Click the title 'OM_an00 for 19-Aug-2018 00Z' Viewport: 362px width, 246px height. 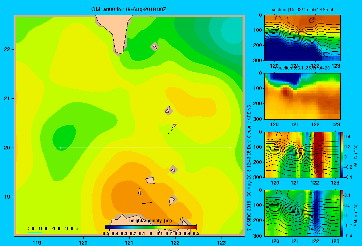coord(129,9)
